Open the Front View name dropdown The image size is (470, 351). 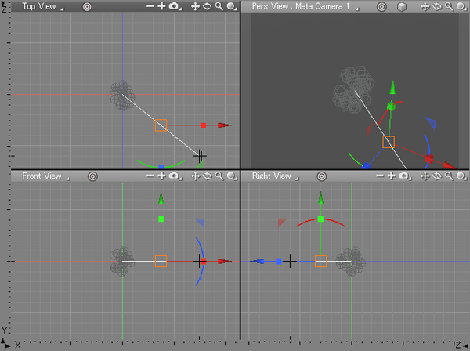pyautogui.click(x=45, y=176)
